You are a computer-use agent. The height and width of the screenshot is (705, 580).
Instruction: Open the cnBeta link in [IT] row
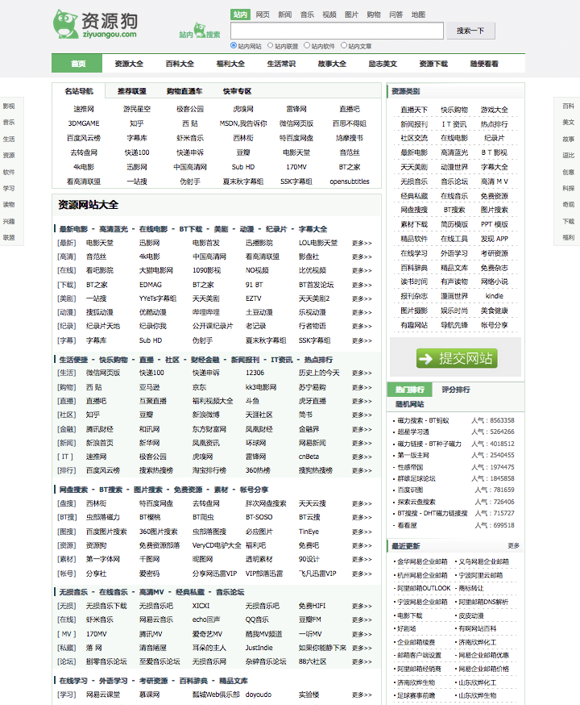tap(309, 457)
